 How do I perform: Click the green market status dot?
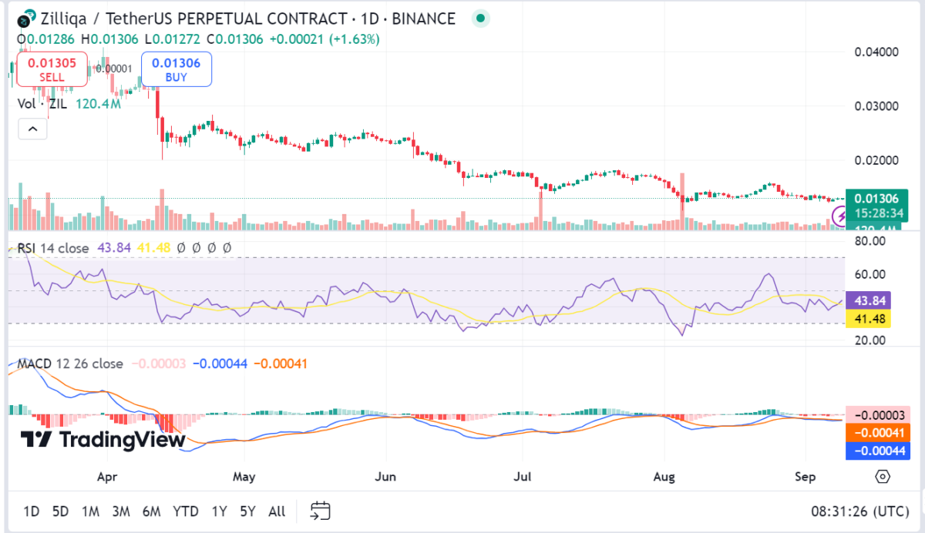[481, 18]
